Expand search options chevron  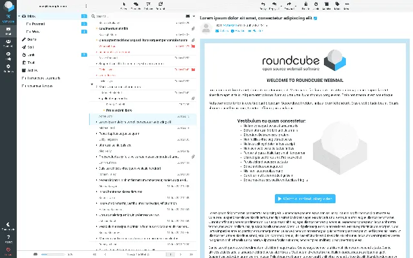coord(194,16)
